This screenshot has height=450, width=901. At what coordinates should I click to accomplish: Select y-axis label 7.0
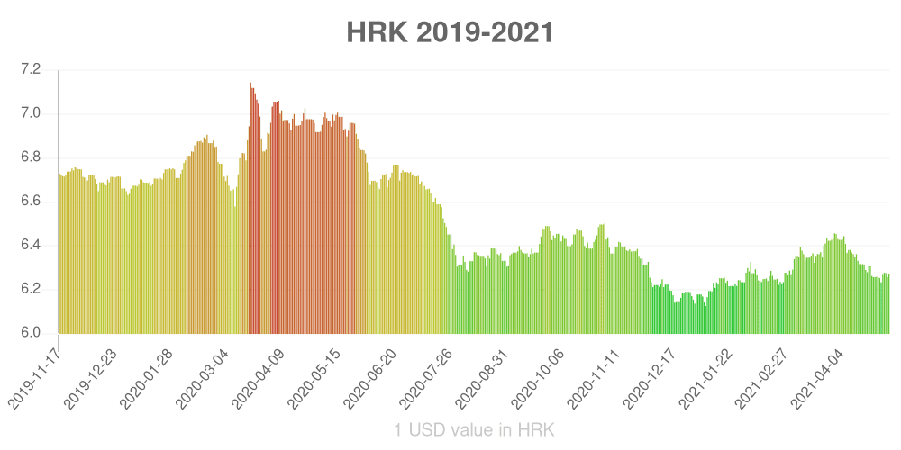coord(31,113)
